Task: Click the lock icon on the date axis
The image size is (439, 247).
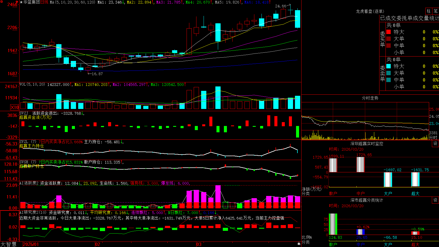Action: point(299,244)
